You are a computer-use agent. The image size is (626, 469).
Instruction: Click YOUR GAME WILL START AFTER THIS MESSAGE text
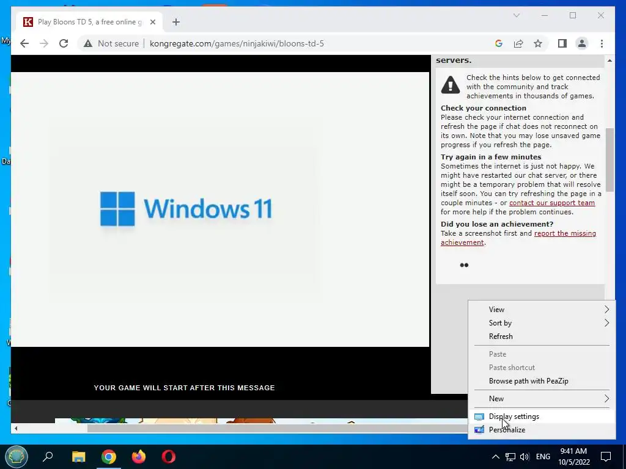coord(185,388)
